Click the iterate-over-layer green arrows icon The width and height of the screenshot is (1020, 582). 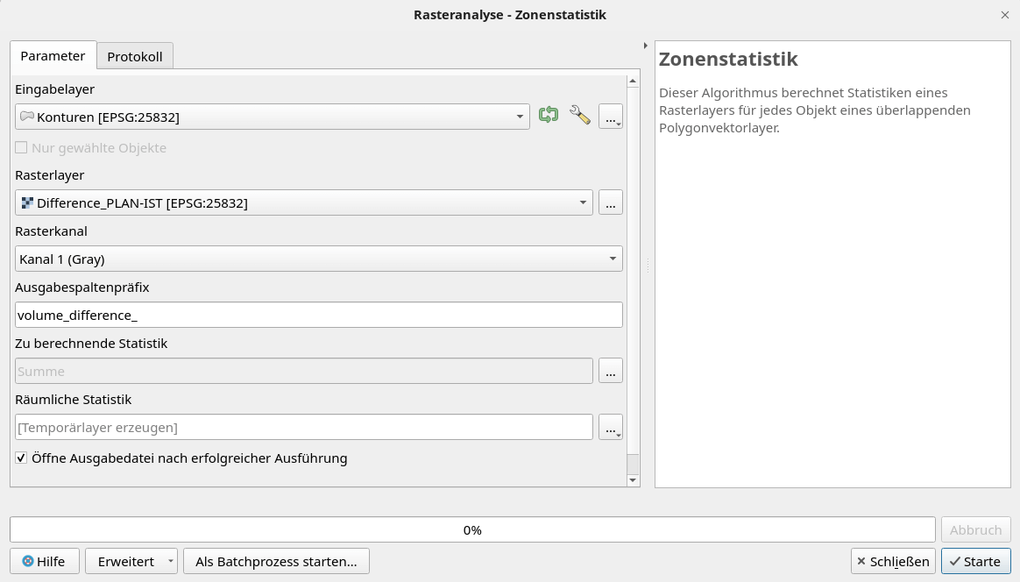tap(548, 115)
